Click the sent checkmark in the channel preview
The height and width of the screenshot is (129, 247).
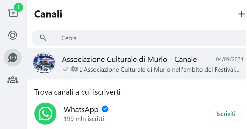[x=66, y=69]
